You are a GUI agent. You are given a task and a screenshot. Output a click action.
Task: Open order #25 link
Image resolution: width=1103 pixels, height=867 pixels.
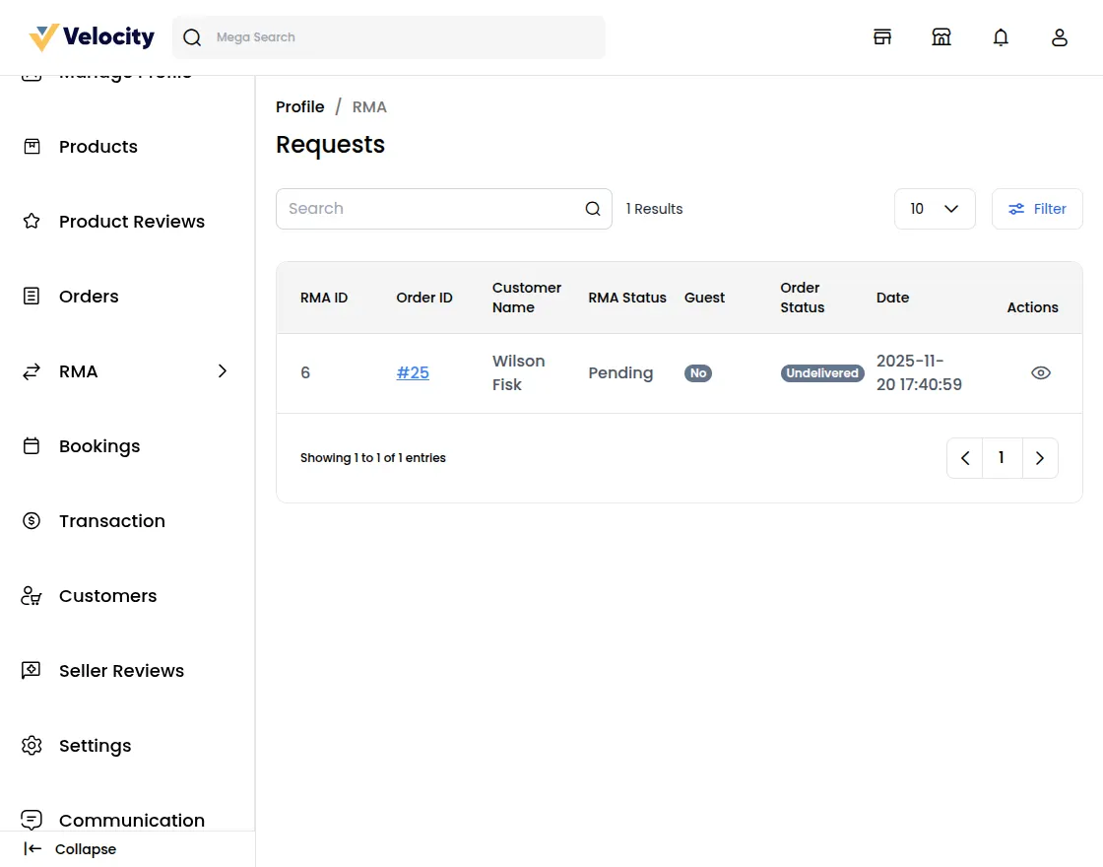tap(413, 373)
